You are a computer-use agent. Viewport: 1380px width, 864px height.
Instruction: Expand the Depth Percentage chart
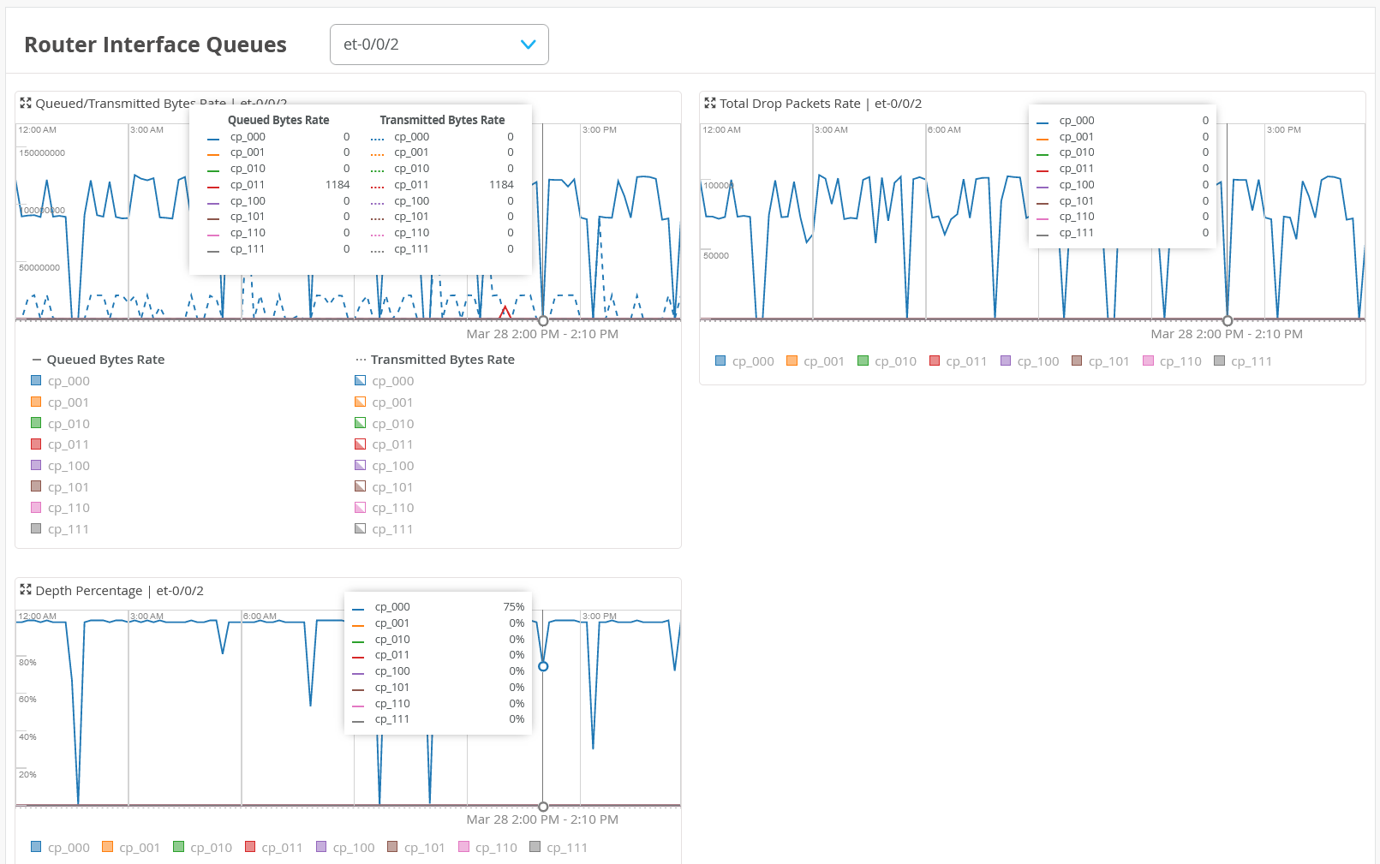(26, 589)
